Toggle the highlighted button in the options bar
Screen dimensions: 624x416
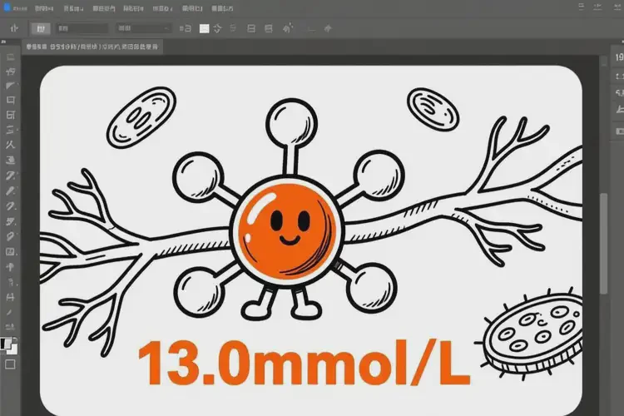[x=40, y=28]
